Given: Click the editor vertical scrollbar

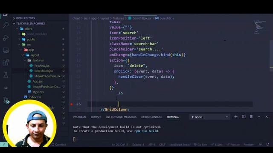Looking at the screenshot, I should tap(271, 56).
